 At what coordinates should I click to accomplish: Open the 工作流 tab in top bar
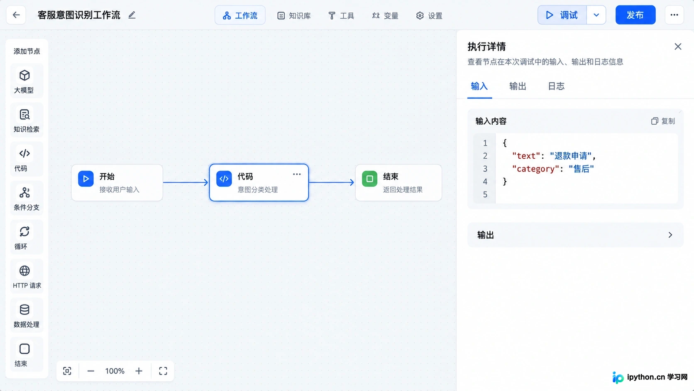pyautogui.click(x=240, y=15)
